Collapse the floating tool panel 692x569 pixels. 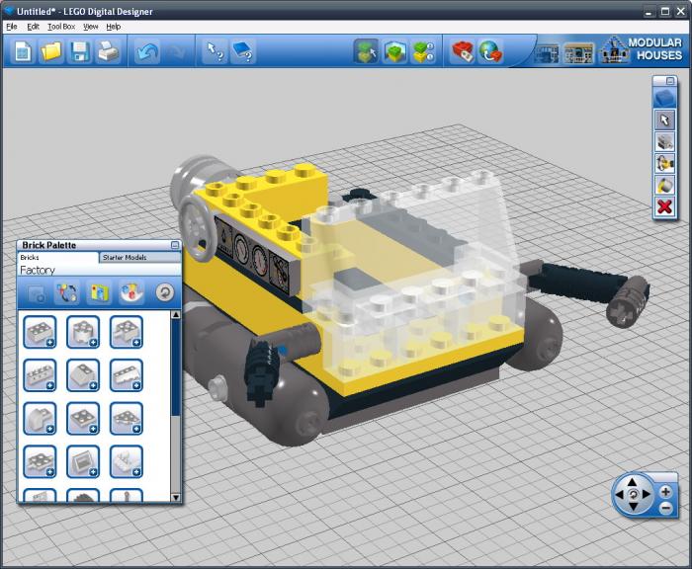[x=670, y=81]
